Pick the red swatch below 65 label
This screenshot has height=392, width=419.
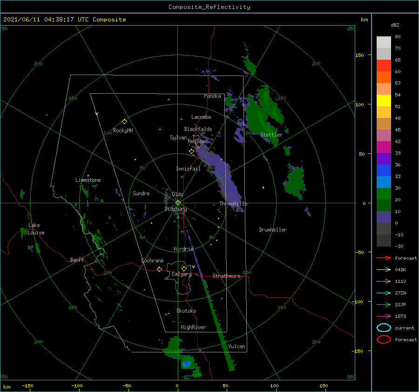[x=384, y=65]
